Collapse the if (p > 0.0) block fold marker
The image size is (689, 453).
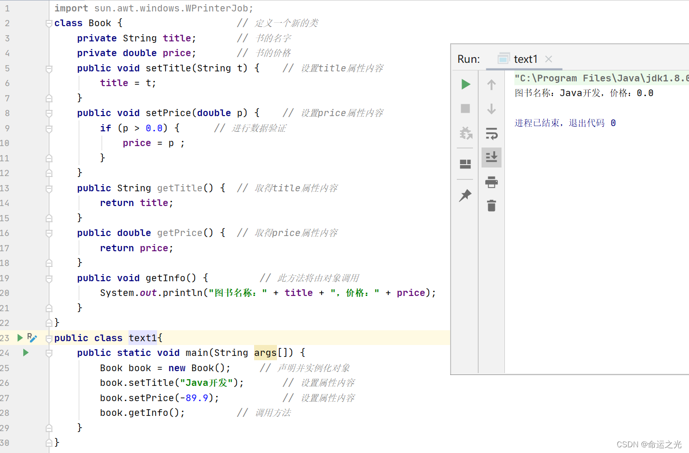click(x=49, y=128)
